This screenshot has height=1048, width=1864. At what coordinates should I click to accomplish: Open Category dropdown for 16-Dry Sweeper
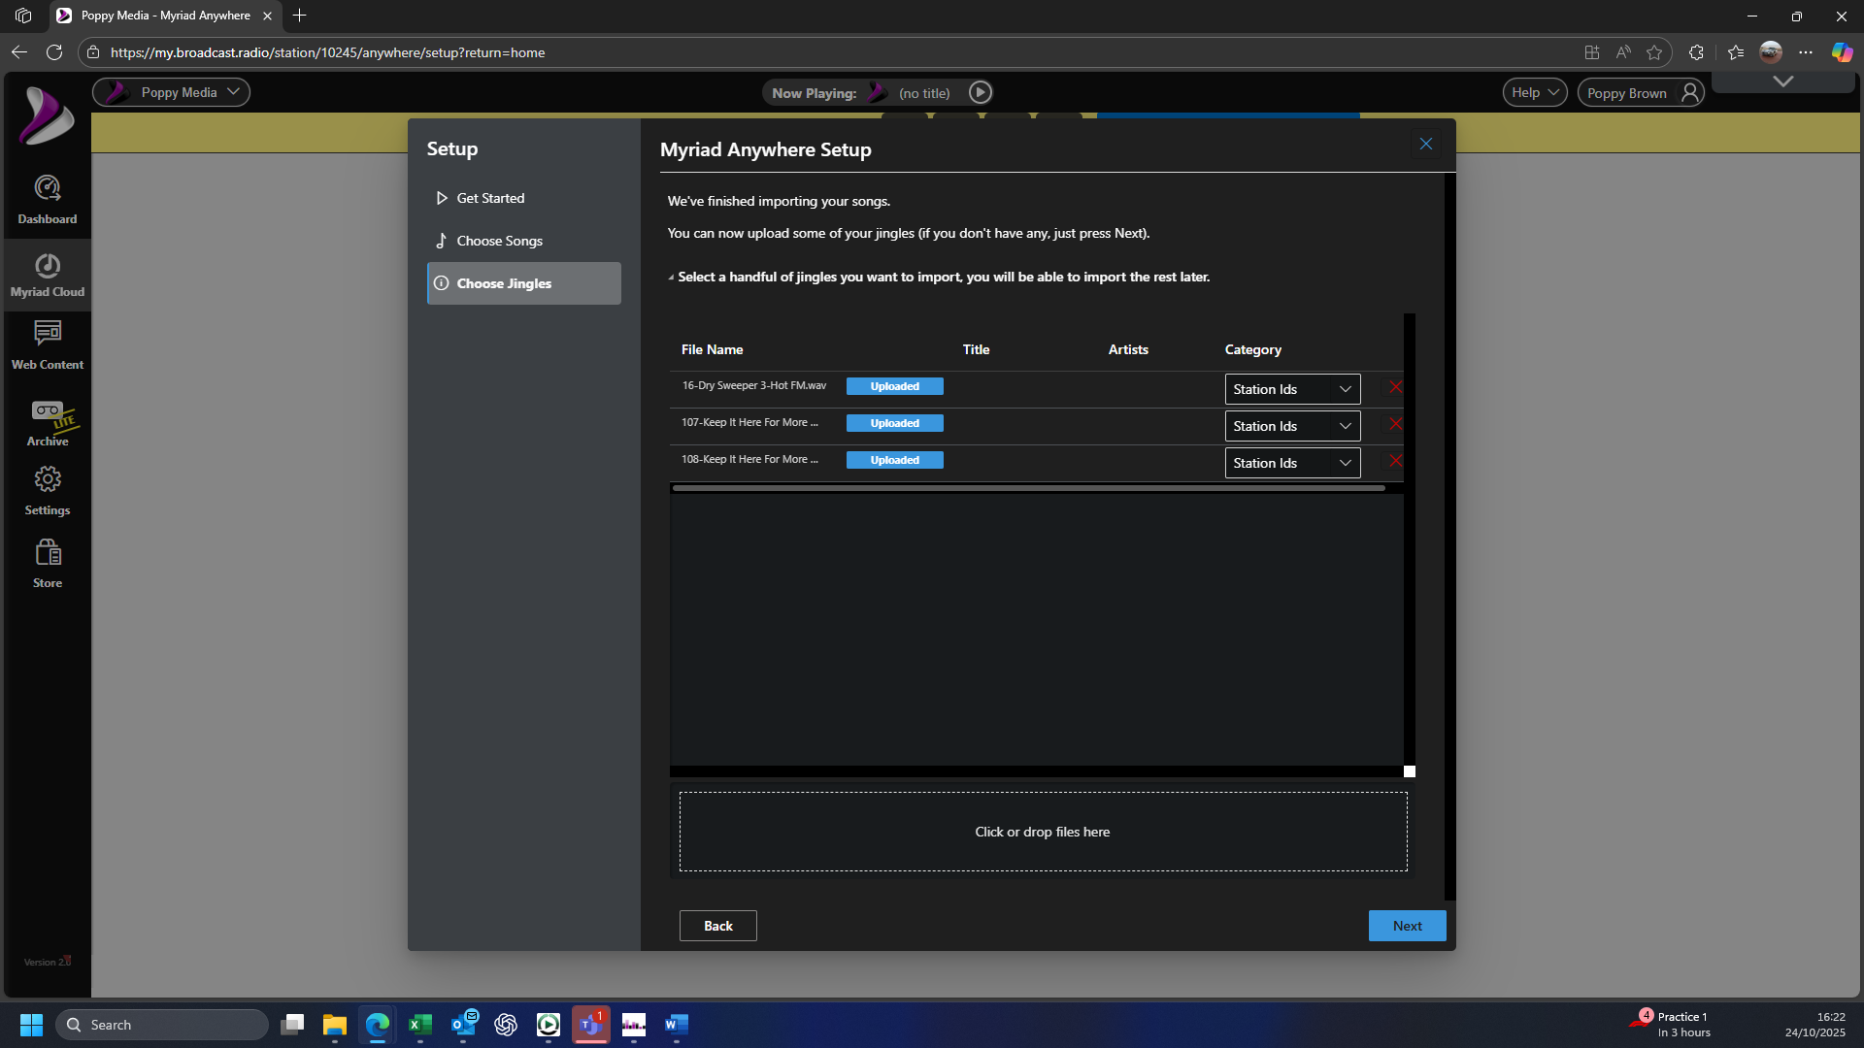pyautogui.click(x=1291, y=389)
